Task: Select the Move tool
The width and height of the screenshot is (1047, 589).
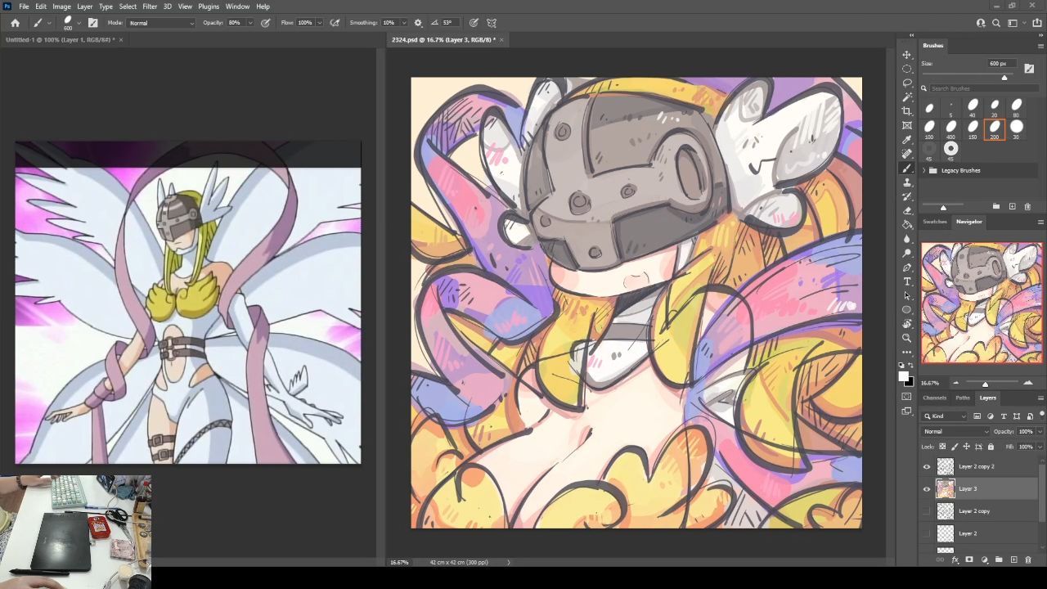Action: (x=906, y=55)
